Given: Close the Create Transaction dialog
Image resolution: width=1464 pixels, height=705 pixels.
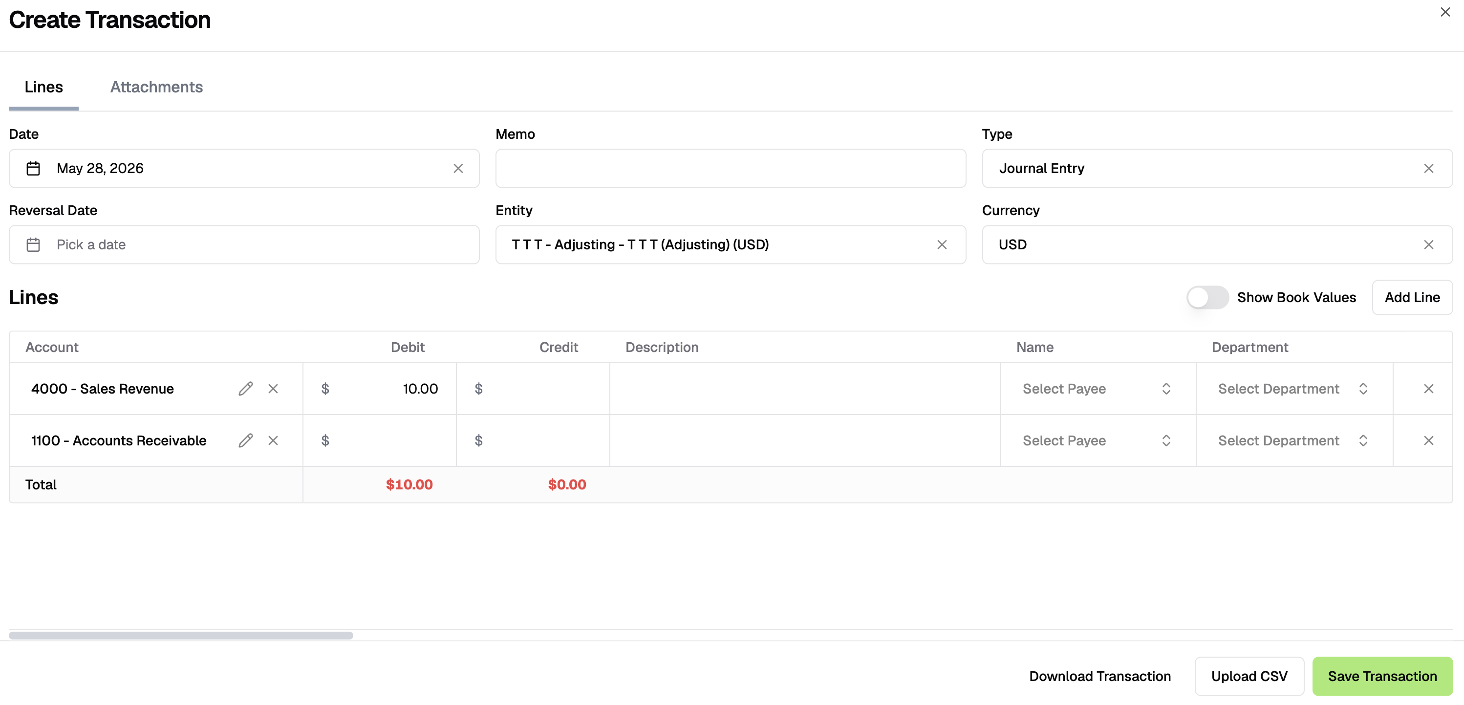Looking at the screenshot, I should (x=1444, y=12).
